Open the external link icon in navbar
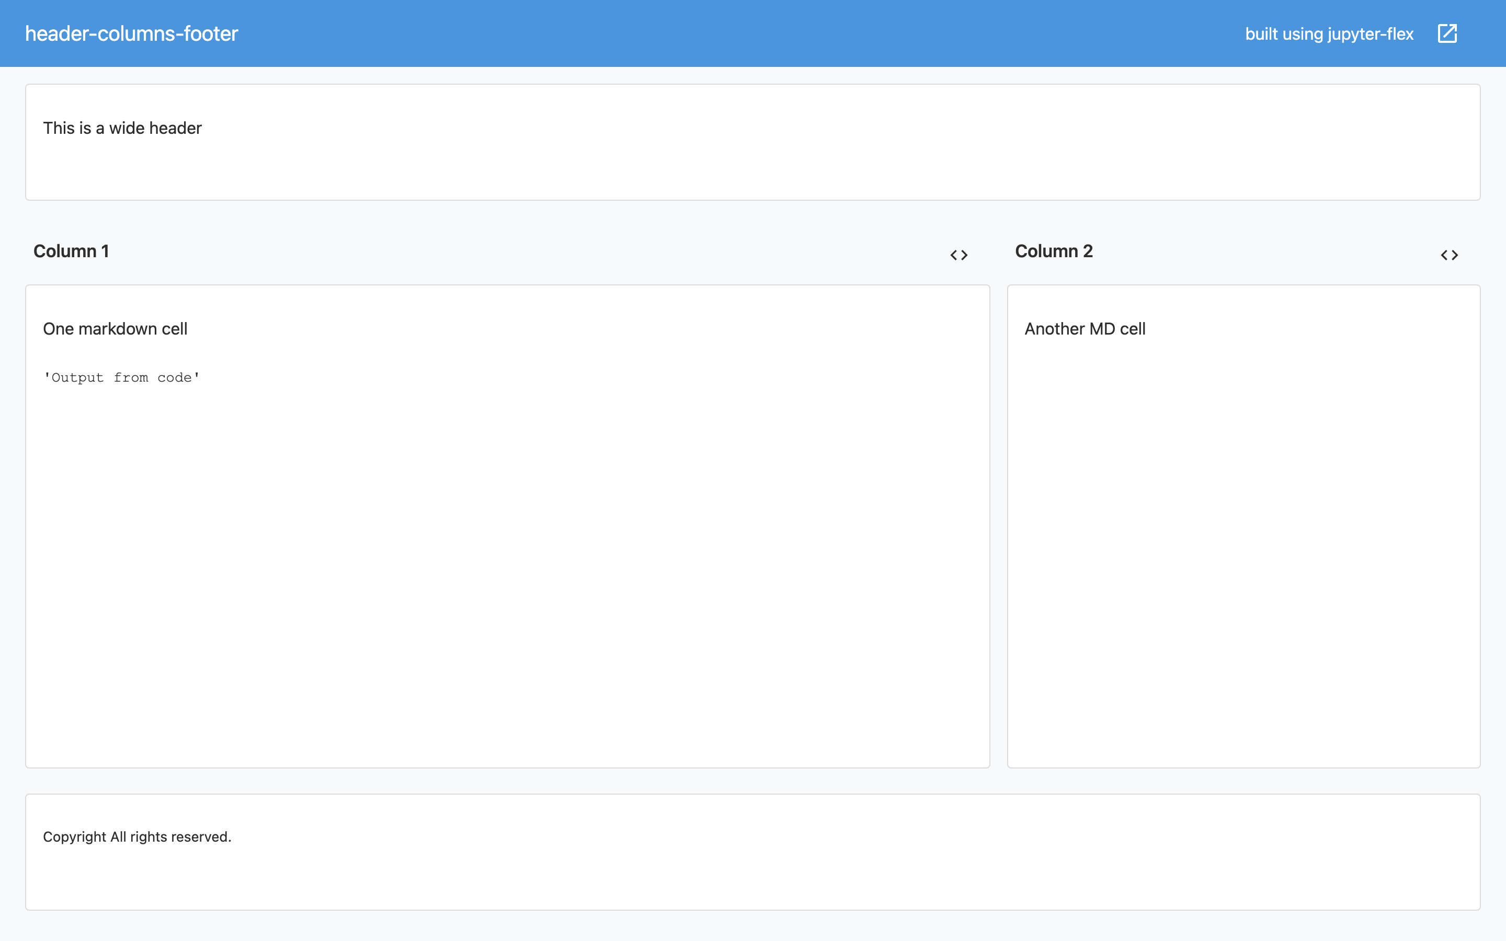Viewport: 1506px width, 941px height. click(1447, 33)
